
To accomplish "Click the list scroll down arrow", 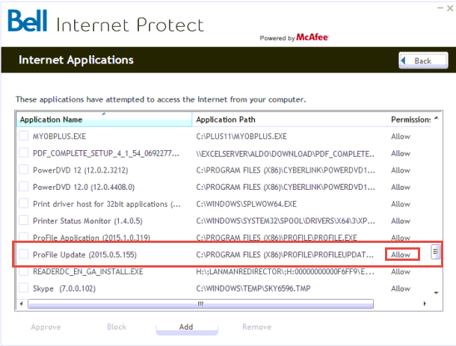I will [437, 293].
